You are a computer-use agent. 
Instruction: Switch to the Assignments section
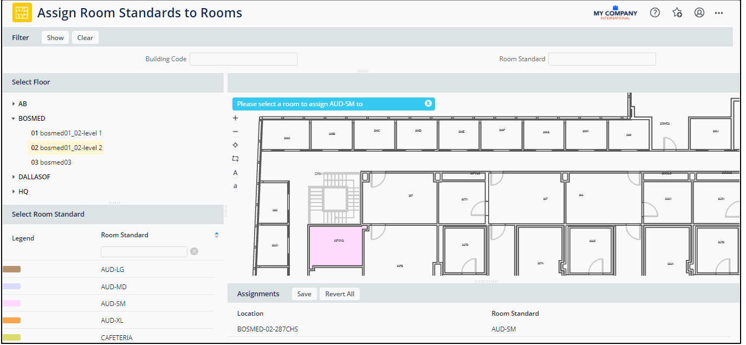point(258,294)
